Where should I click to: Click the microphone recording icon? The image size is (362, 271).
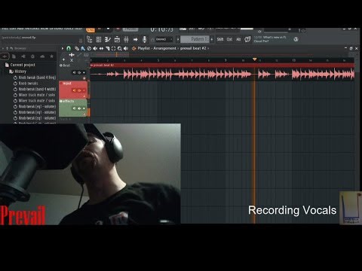[x=145, y=39]
